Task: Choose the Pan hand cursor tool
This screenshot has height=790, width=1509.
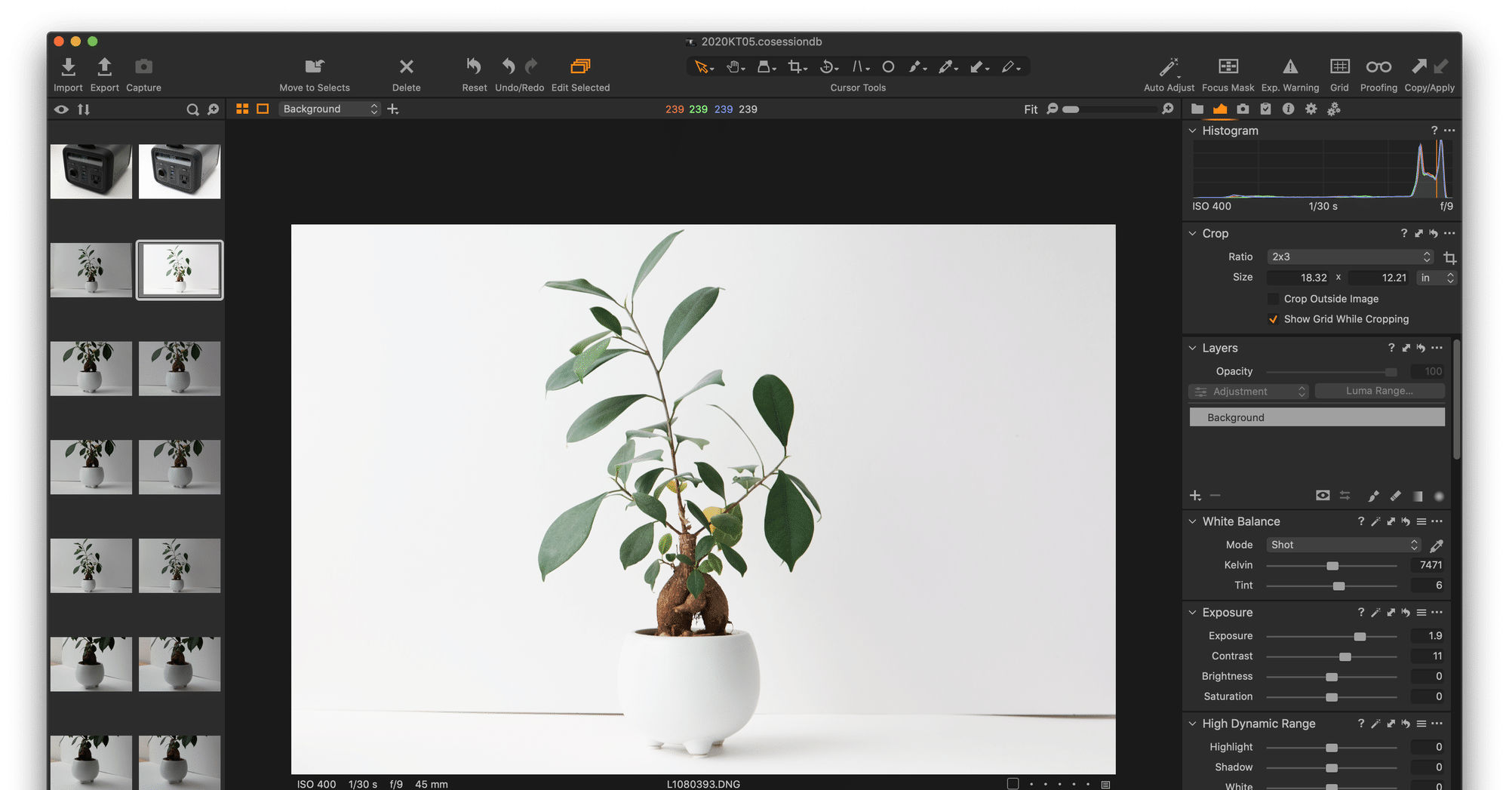Action: click(733, 67)
